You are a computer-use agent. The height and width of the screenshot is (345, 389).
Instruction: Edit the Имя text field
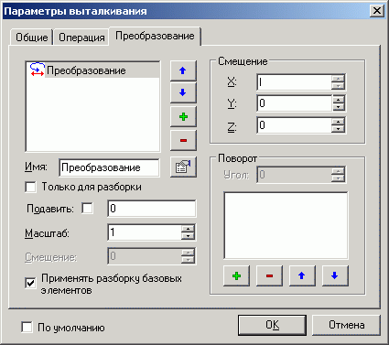pos(109,167)
